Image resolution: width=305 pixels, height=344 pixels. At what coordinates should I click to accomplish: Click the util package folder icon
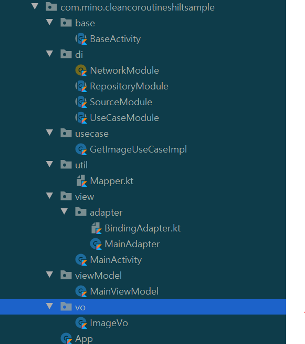pos(66,165)
